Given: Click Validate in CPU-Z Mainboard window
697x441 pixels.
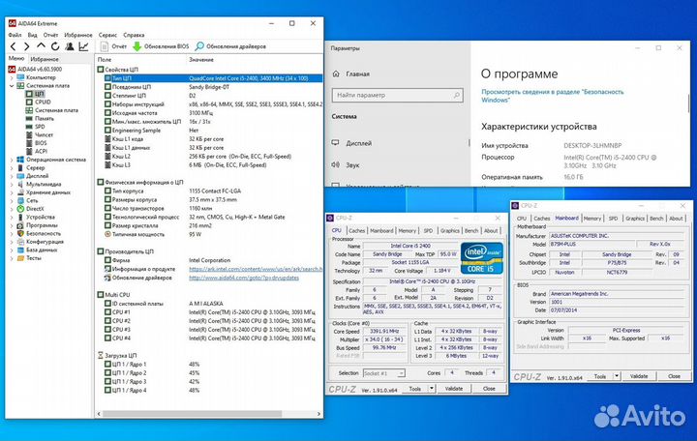Looking at the screenshot, I should pyautogui.click(x=639, y=376).
